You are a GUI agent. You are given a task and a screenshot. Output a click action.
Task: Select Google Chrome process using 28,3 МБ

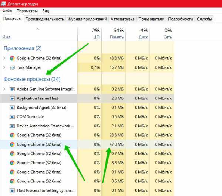click(x=39, y=135)
